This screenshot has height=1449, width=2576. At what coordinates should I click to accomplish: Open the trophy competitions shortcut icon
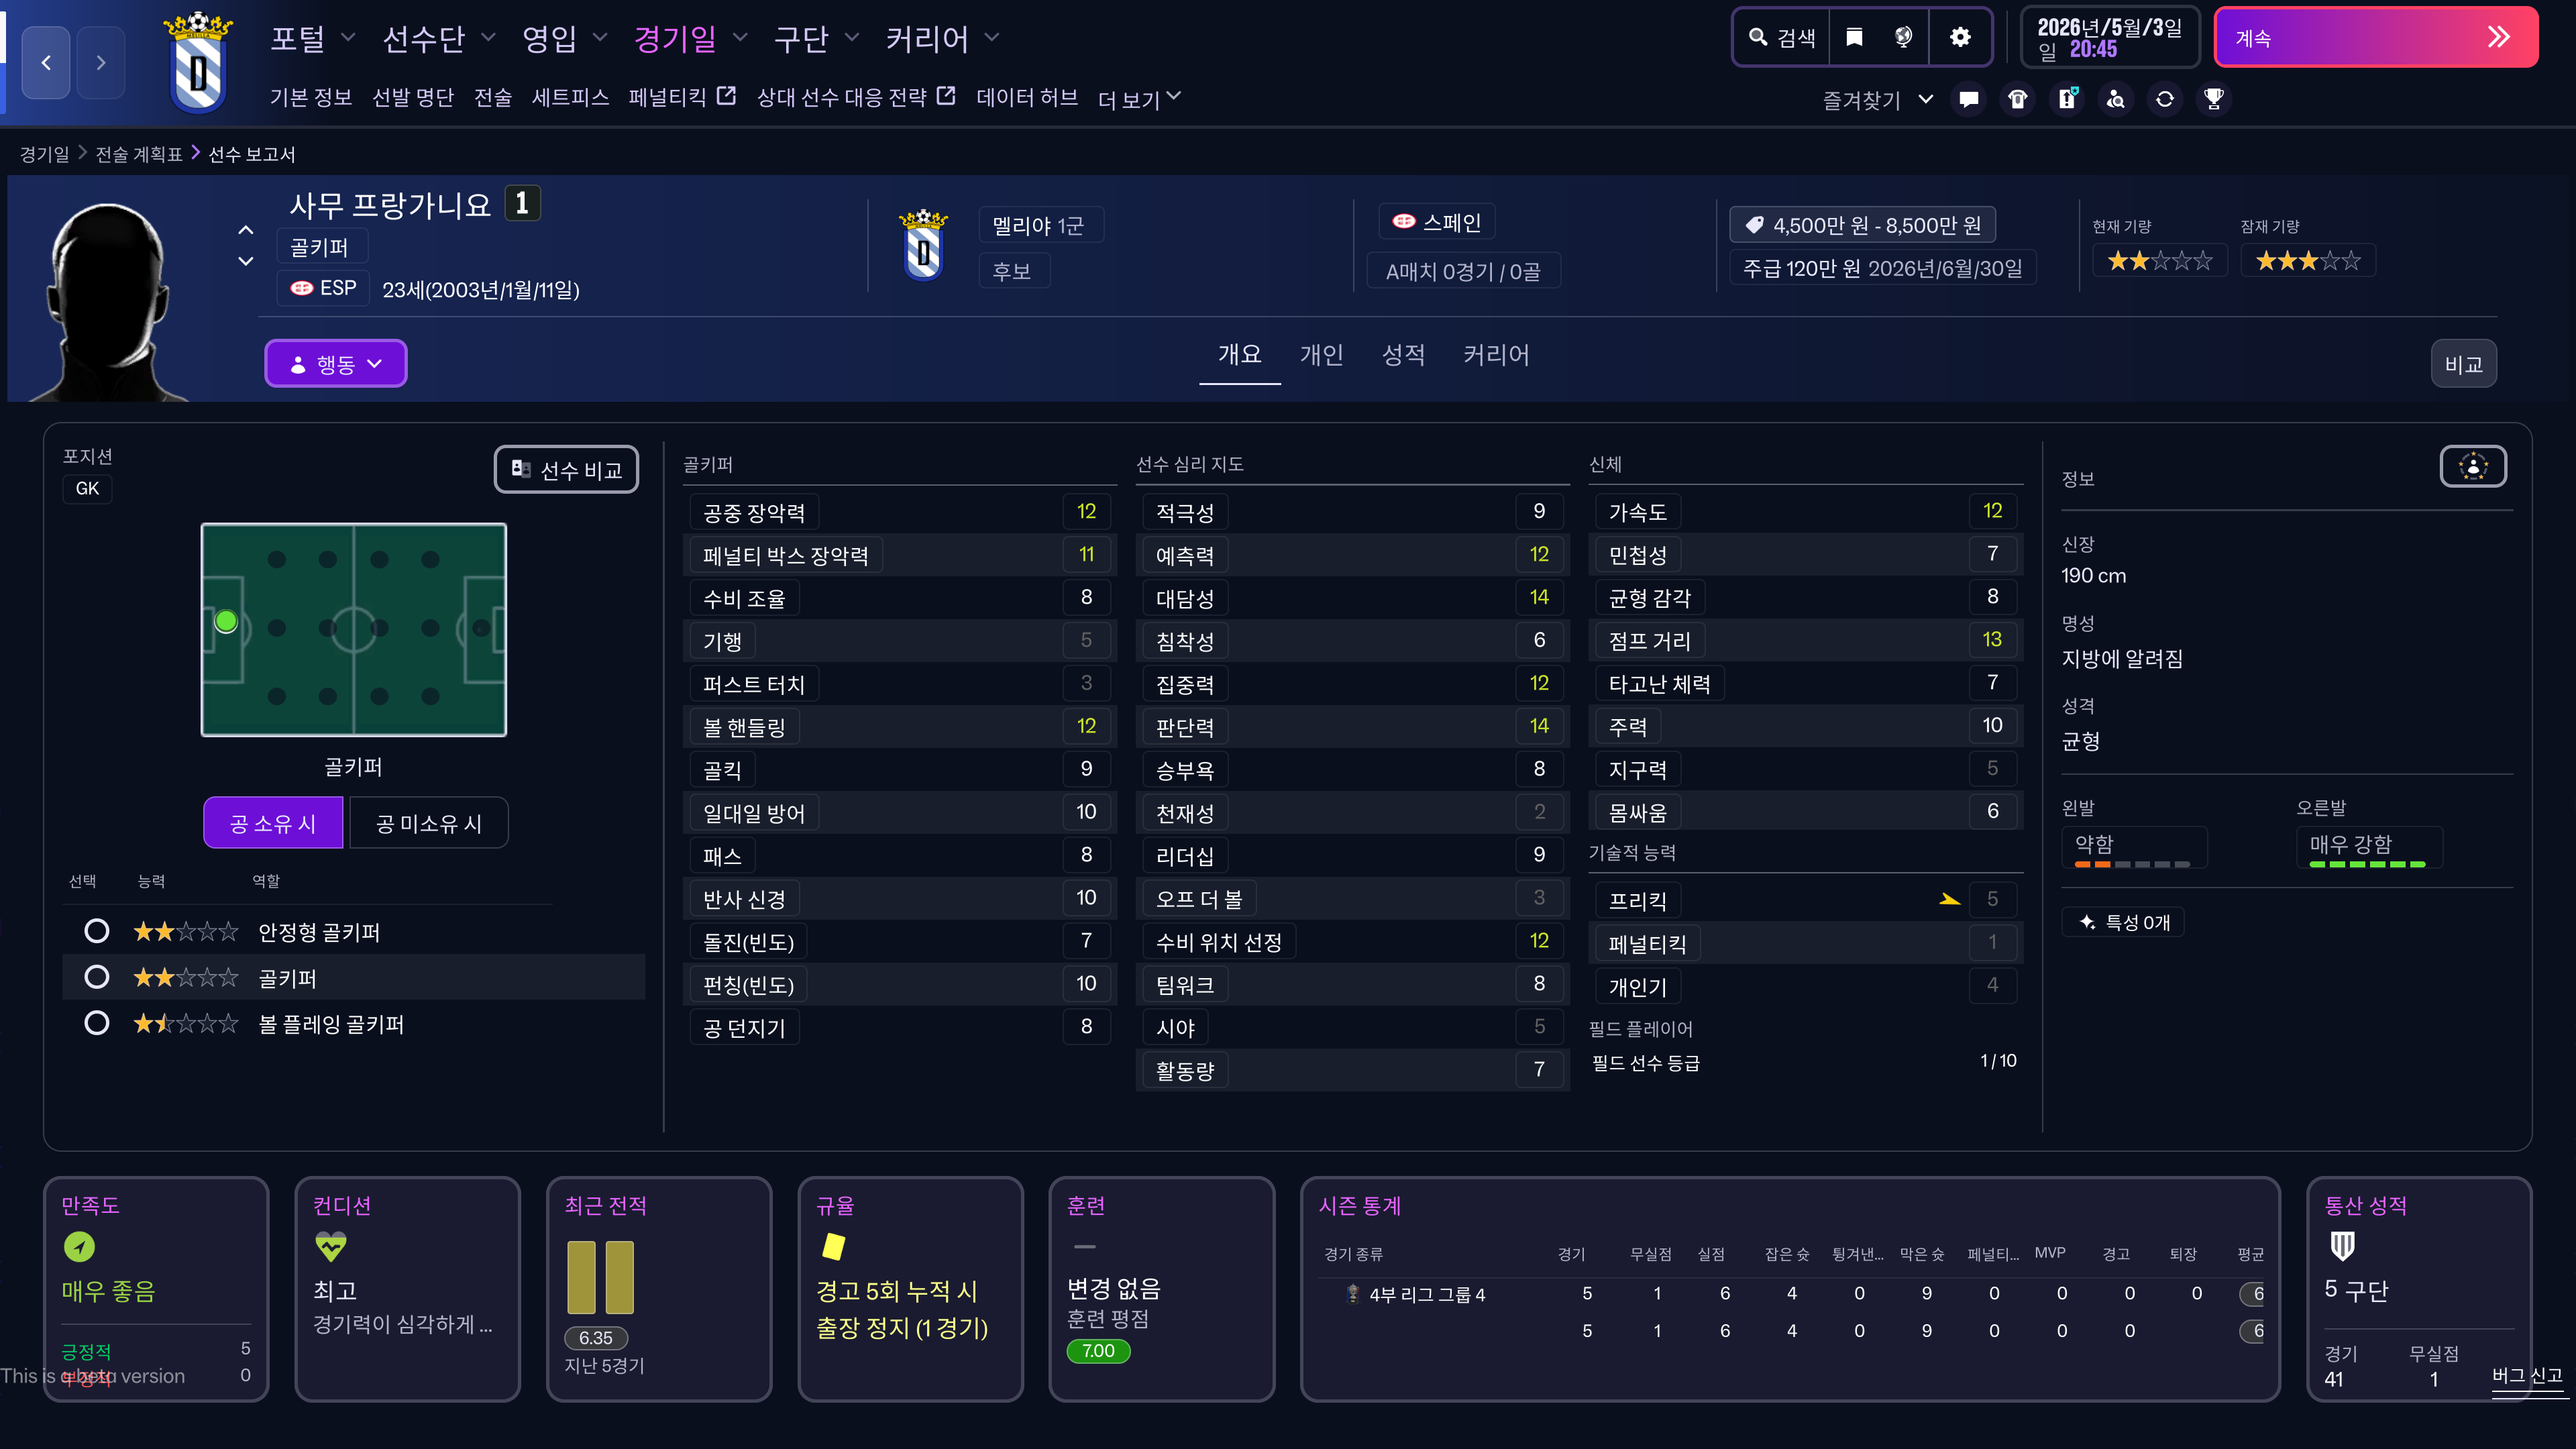2214,99
